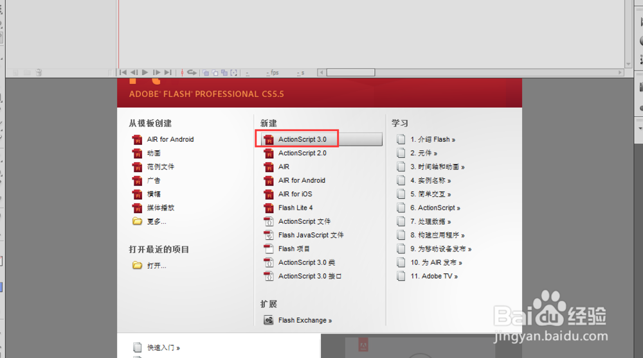
Task: Click the center frame timeline icon
Action: tap(182, 72)
